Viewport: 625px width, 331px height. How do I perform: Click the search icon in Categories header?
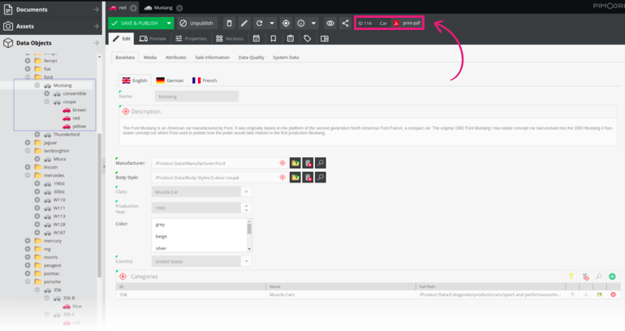(x=599, y=277)
